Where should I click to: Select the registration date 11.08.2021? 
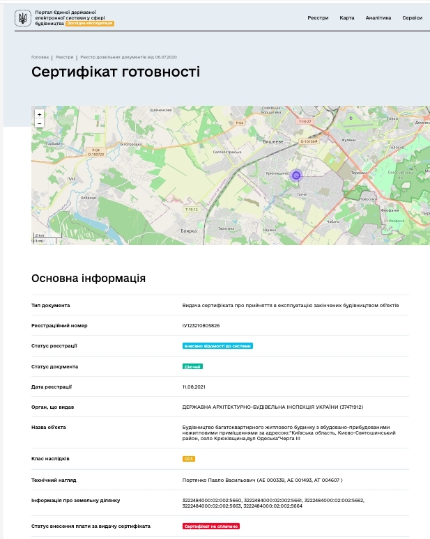click(194, 387)
